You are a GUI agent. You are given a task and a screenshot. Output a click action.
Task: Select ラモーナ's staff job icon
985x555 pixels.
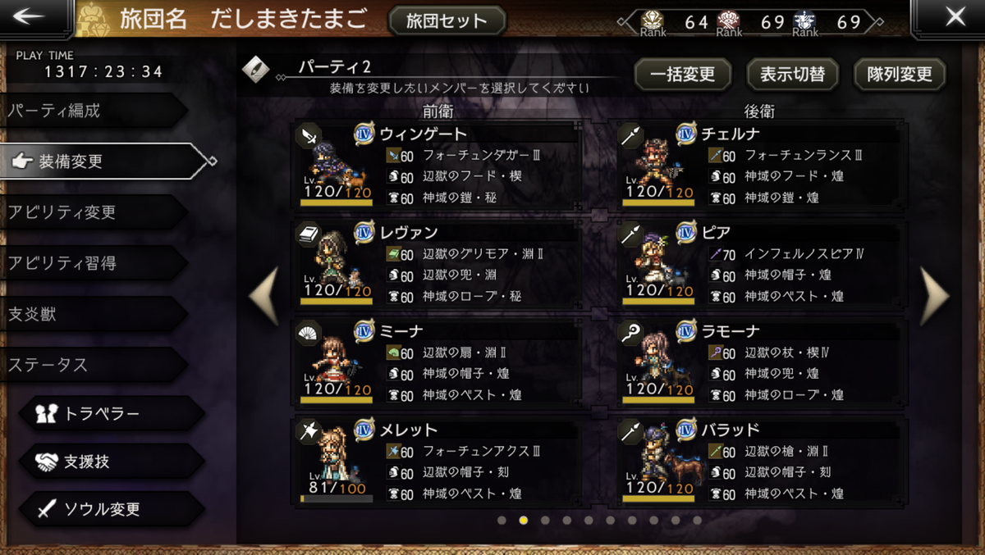631,332
